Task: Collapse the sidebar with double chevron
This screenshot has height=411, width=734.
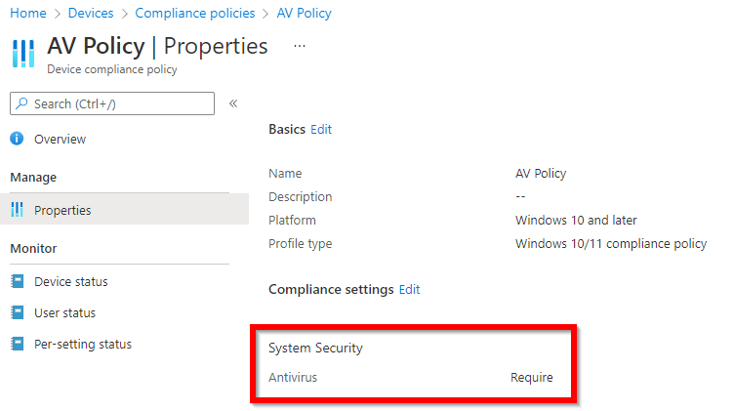Action: coord(233,103)
